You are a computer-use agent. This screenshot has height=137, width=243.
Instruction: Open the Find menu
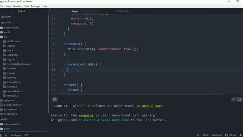tap(27, 6)
